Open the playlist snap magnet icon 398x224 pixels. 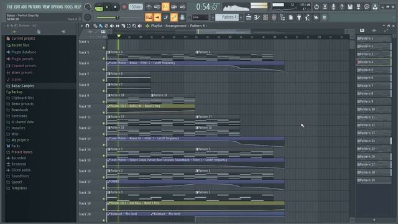[87, 26]
